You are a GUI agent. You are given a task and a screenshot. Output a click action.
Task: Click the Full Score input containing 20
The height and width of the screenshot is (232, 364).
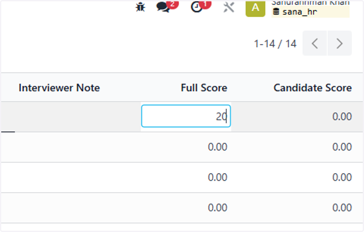click(186, 116)
